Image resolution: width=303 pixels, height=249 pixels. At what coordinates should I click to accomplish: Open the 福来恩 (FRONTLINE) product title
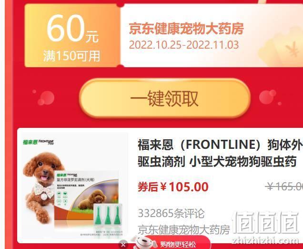220,153
